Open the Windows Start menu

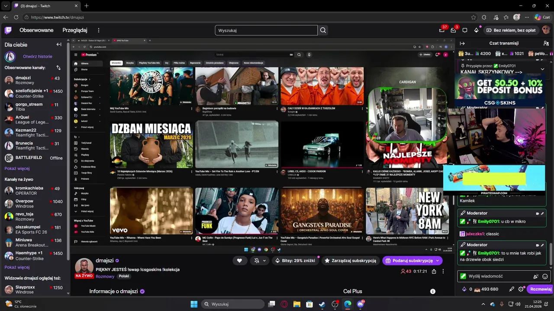194,304
